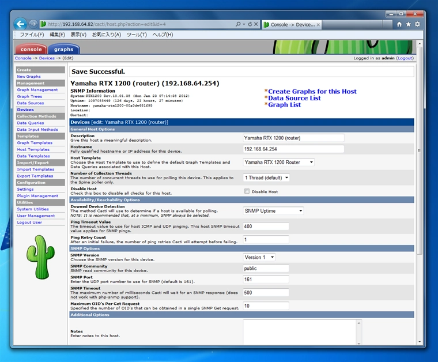Click the page vertical scrollbar thumb
The height and width of the screenshot is (362, 438).
[420, 151]
